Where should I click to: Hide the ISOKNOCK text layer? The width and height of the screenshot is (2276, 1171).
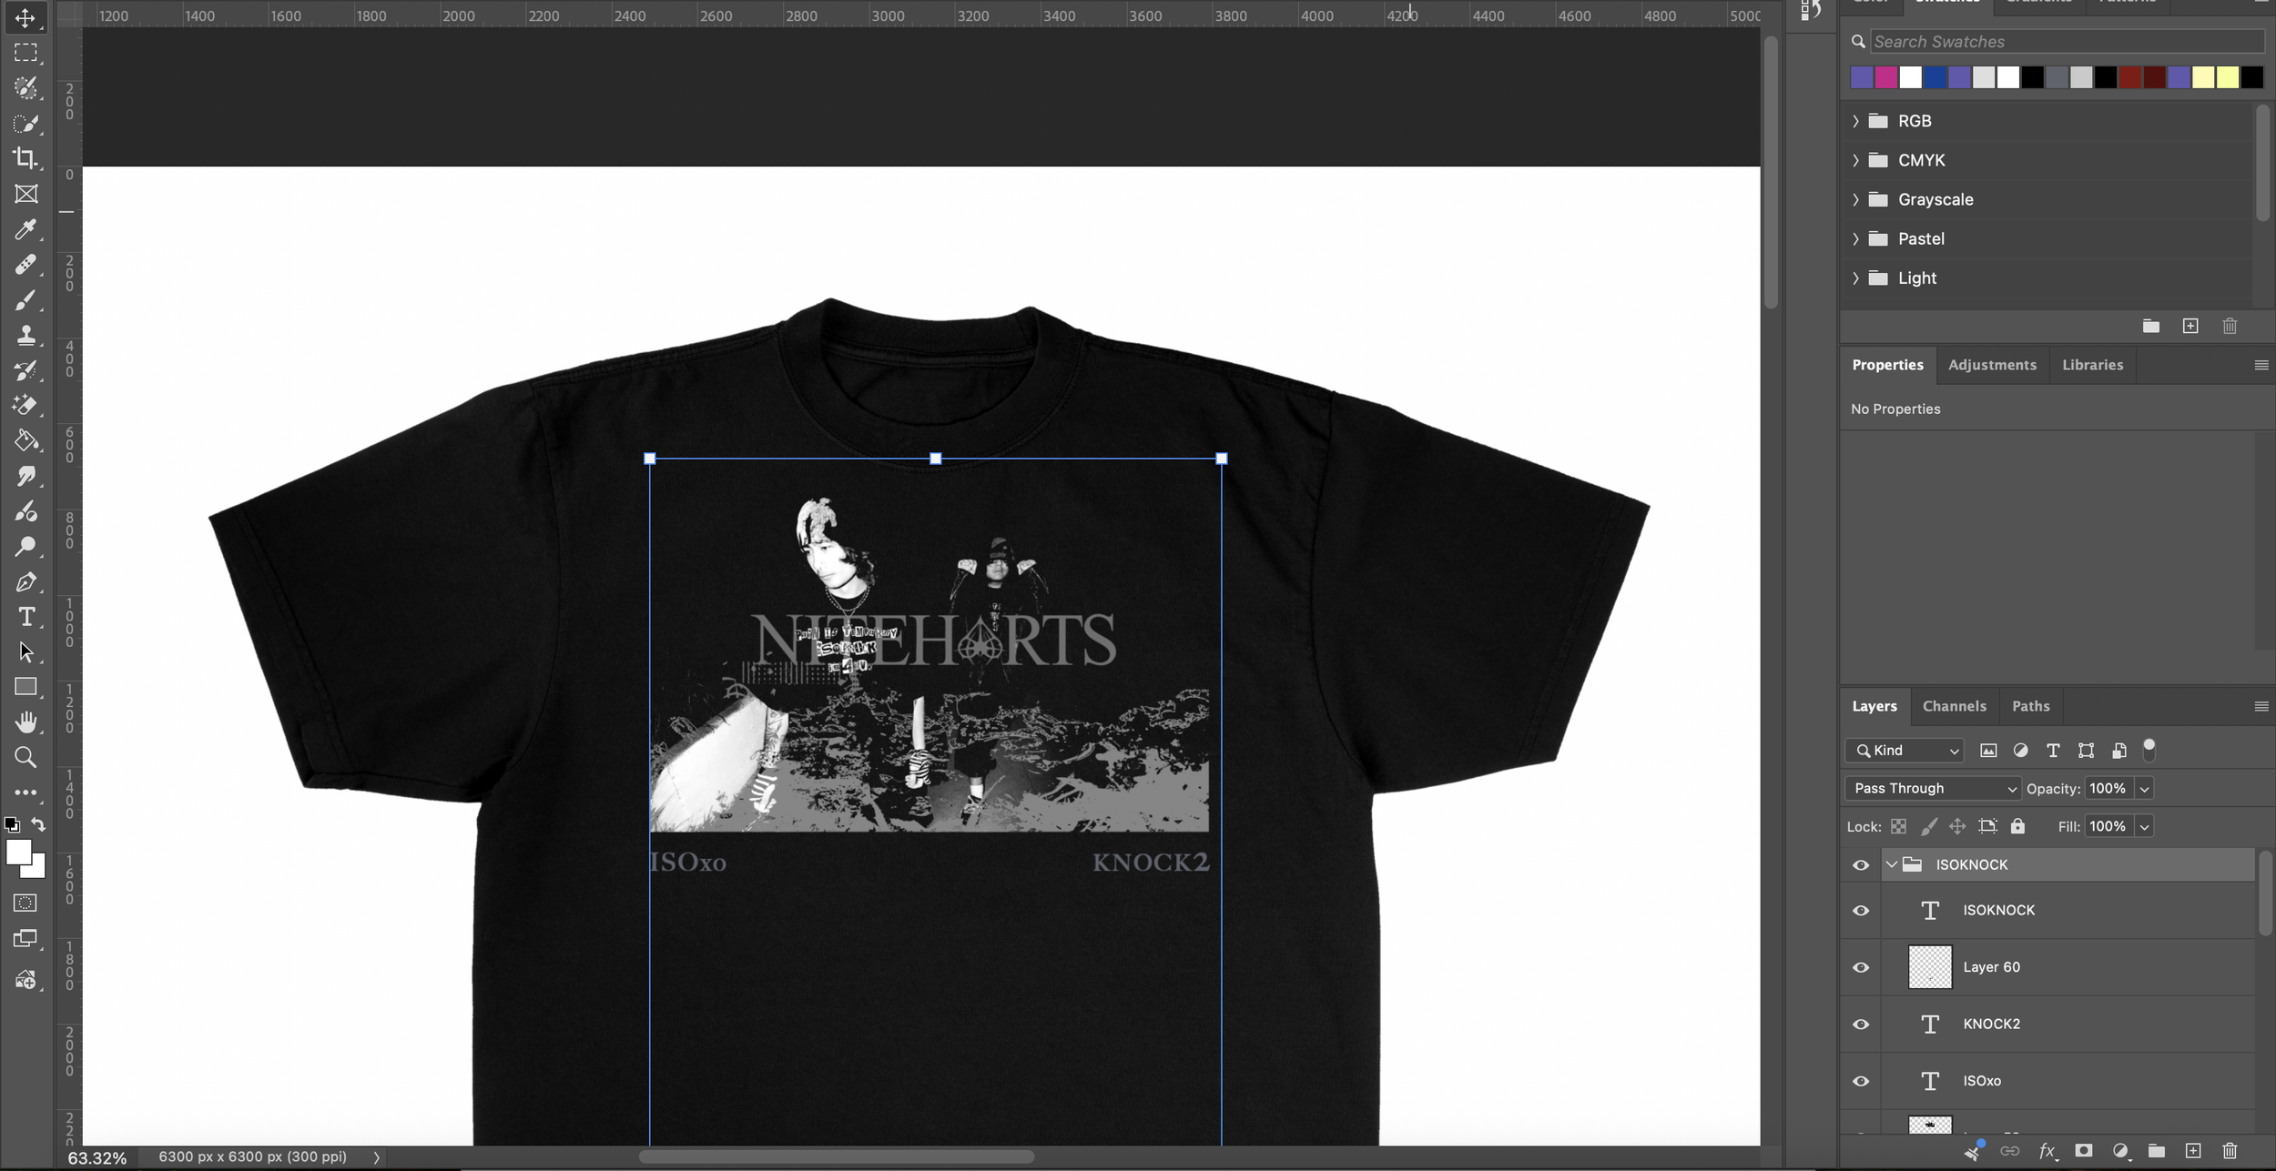(x=1861, y=911)
